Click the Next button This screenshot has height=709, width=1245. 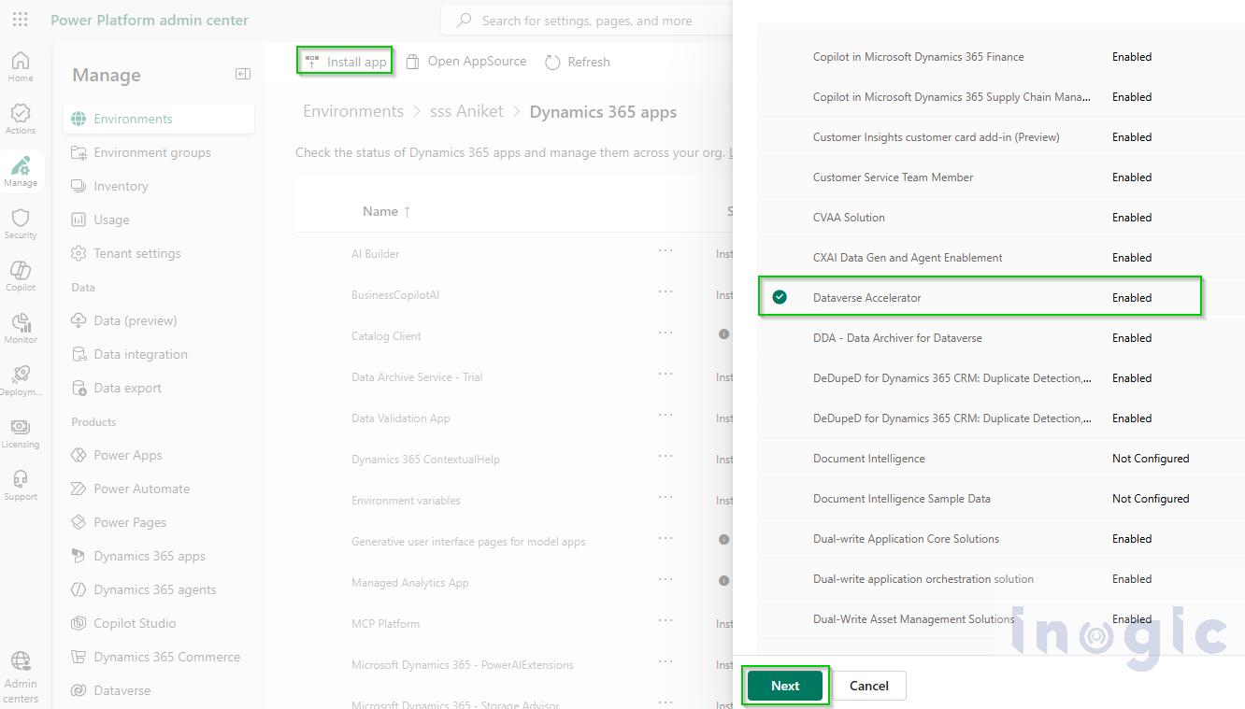785,686
